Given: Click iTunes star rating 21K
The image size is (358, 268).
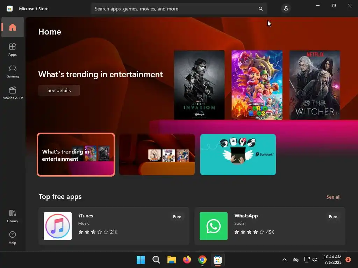Looking at the screenshot, I should pos(98,232).
